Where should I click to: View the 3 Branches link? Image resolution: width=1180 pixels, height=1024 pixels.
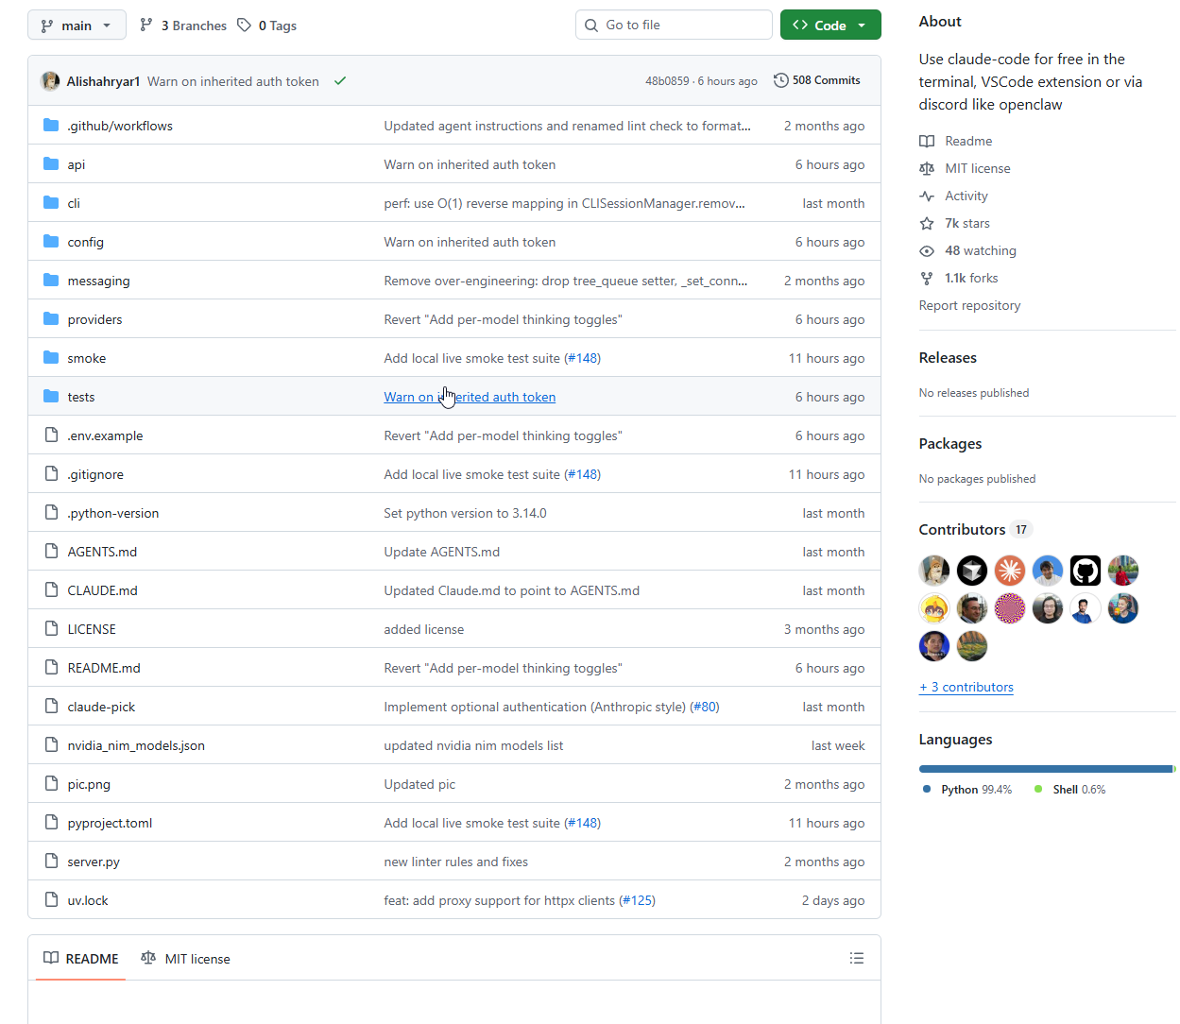tap(183, 26)
